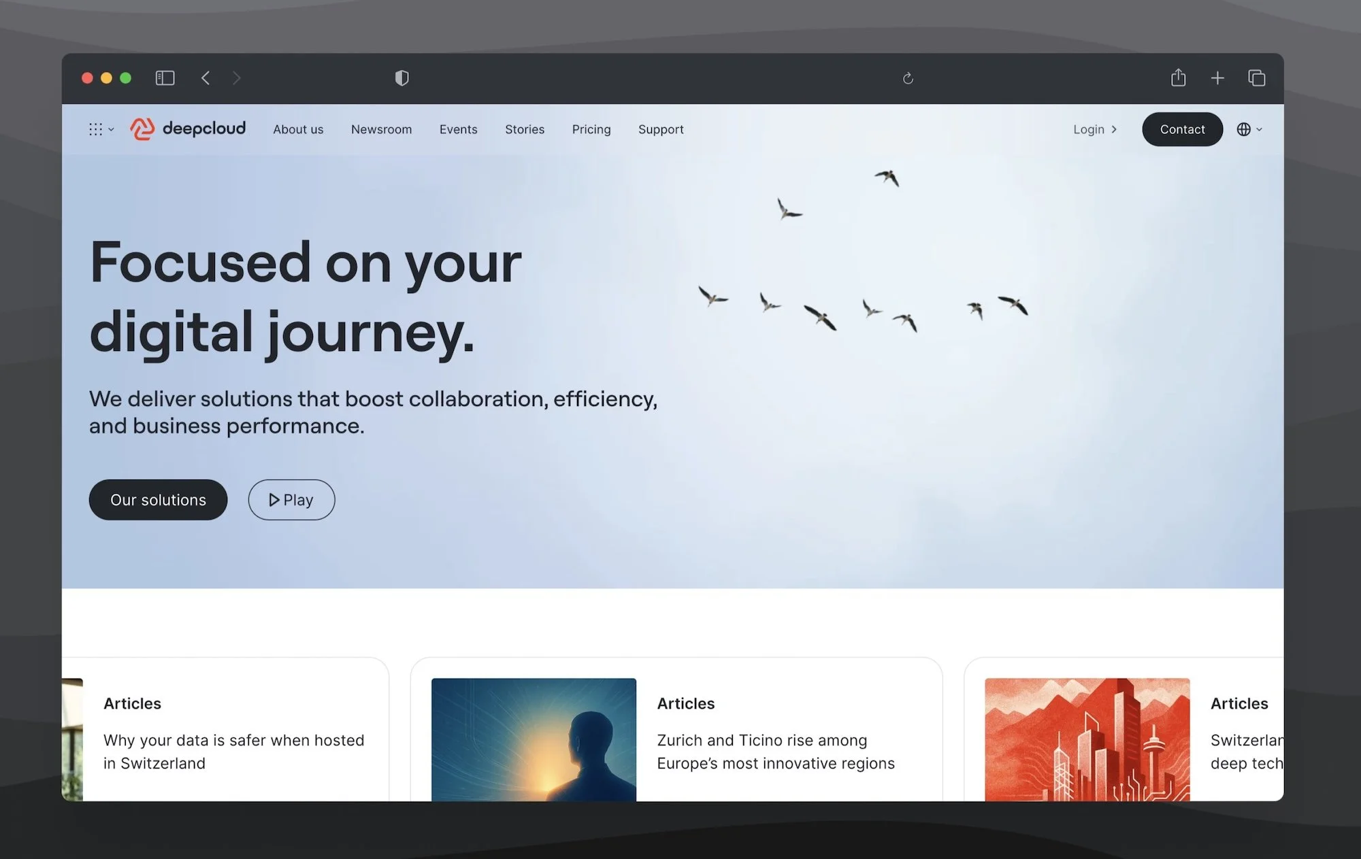This screenshot has width=1361, height=859.
Task: Open the Swiss data hosting article link
Action: click(x=233, y=751)
